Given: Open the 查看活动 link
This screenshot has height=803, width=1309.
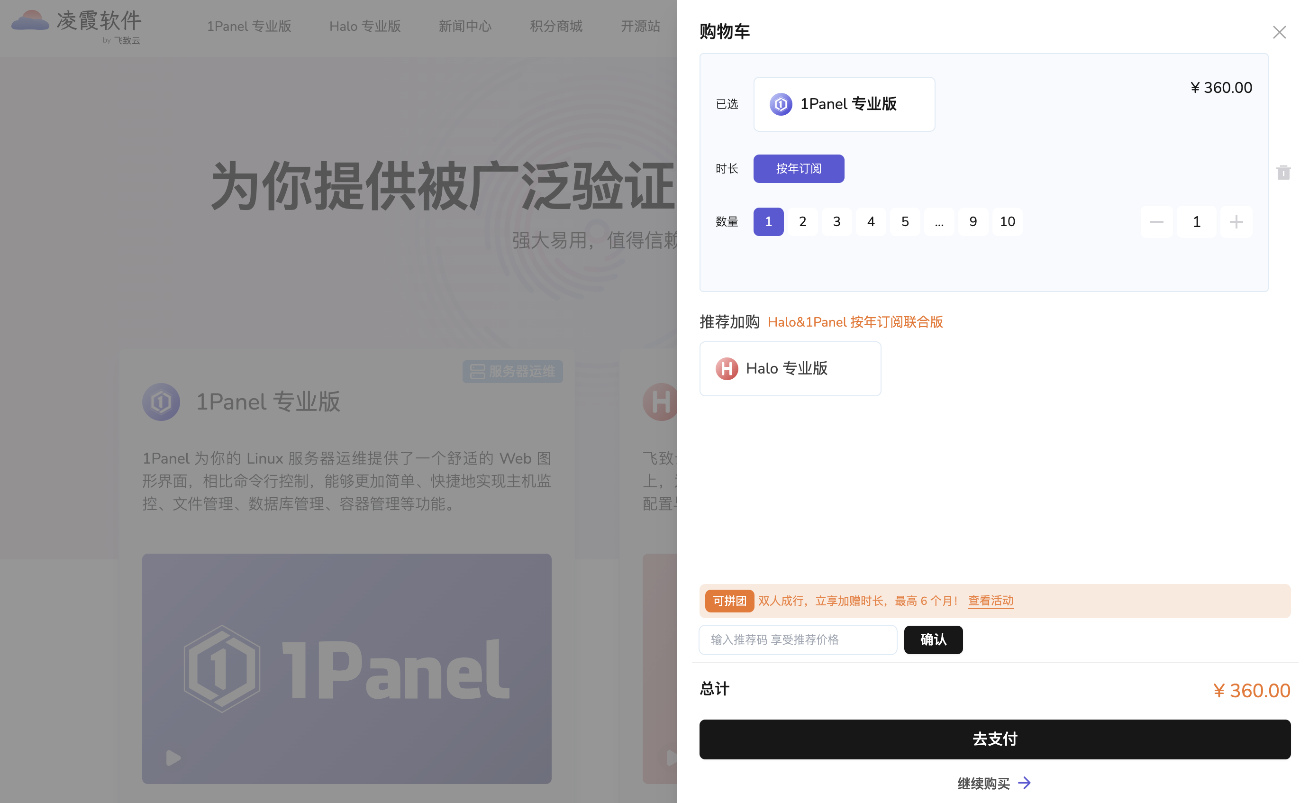Looking at the screenshot, I should pyautogui.click(x=990, y=601).
